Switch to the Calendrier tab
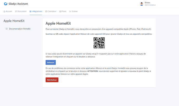The width and height of the screenshot is (179, 106). pos(51,11)
